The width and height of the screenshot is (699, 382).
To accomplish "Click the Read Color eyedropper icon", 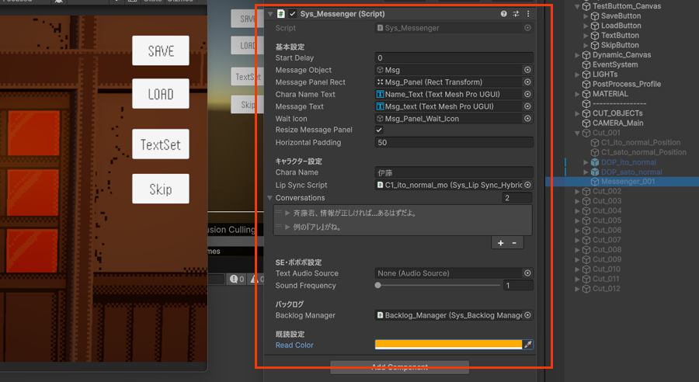I will (x=528, y=345).
